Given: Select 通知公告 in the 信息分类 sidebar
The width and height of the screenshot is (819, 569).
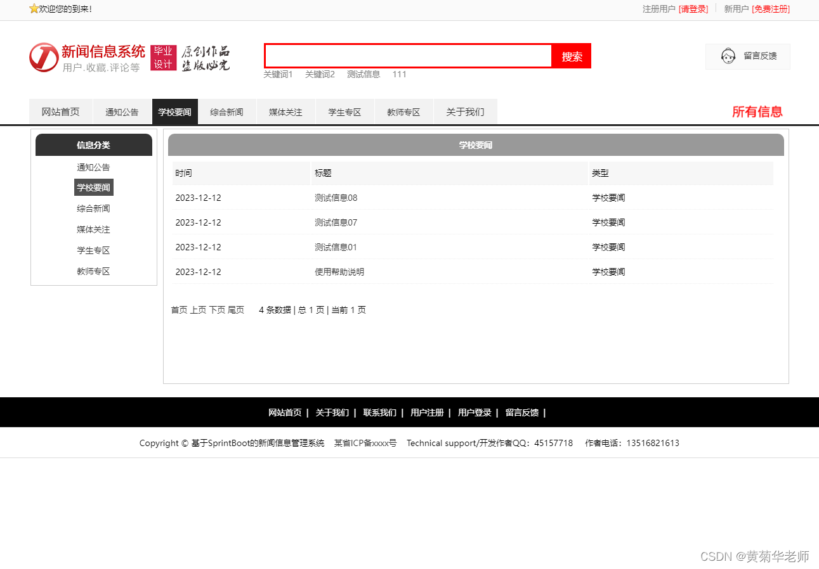Looking at the screenshot, I should click(93, 167).
